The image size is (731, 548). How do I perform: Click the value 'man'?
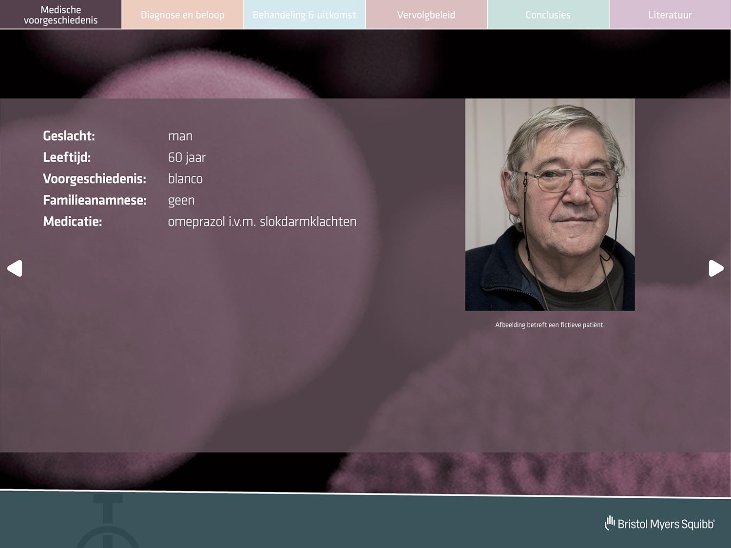pos(180,136)
